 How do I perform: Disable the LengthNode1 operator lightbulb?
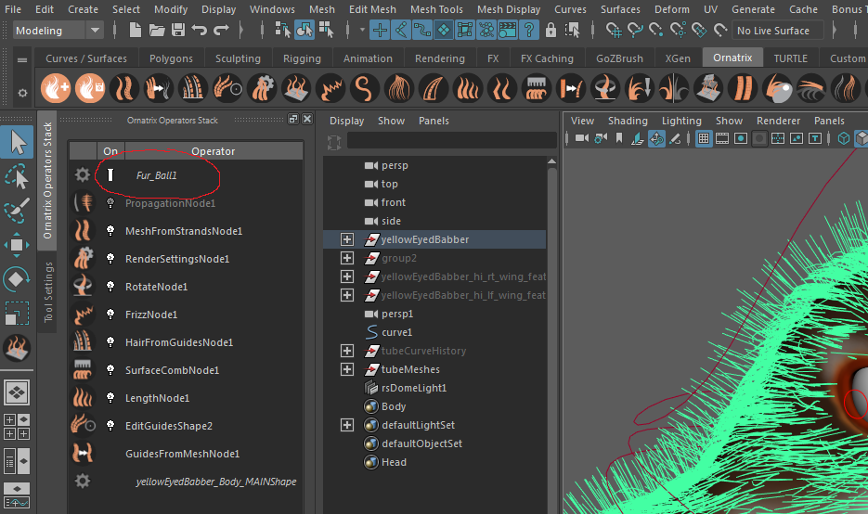pyautogui.click(x=110, y=398)
